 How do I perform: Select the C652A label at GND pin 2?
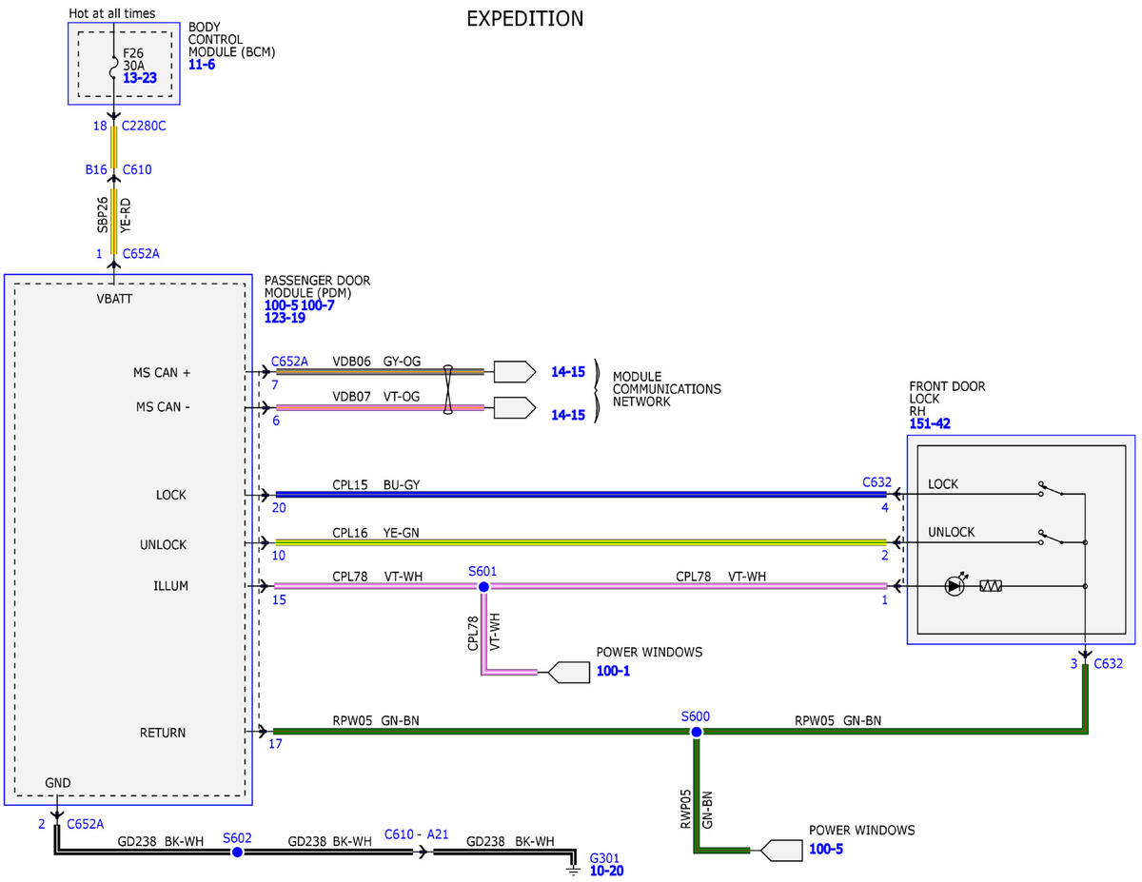(x=85, y=824)
